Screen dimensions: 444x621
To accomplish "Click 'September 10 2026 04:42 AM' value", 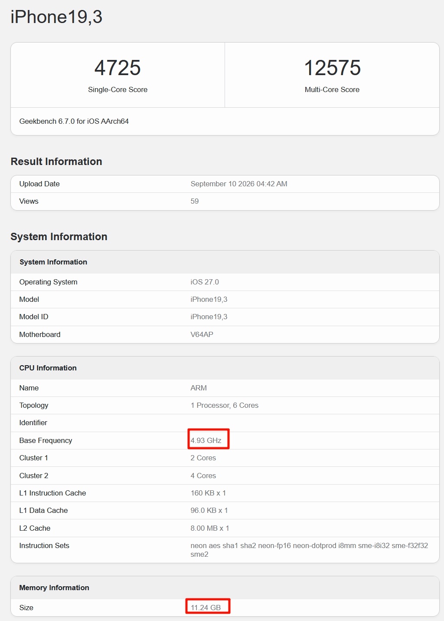I will click(239, 184).
